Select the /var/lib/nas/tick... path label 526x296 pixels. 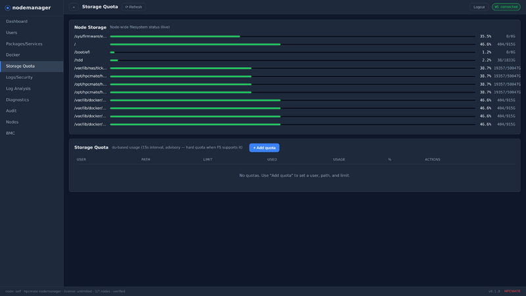[90, 68]
